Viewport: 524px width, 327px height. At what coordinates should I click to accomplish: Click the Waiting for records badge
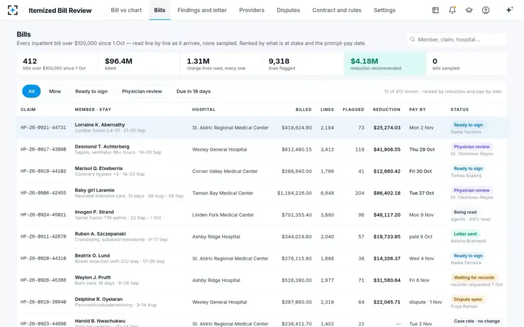pyautogui.click(x=474, y=277)
